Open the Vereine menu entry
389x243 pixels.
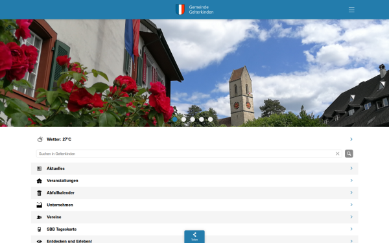coord(194,217)
